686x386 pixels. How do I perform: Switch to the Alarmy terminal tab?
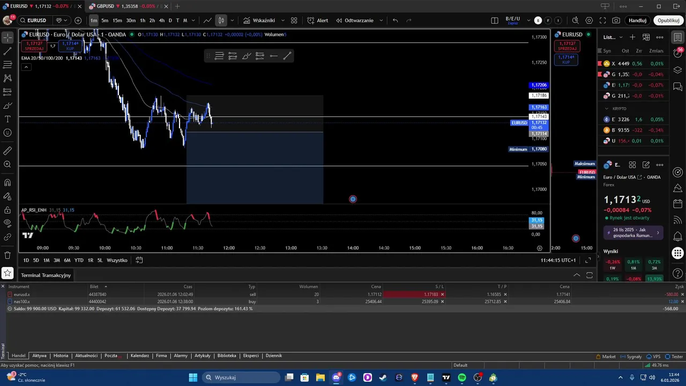point(181,355)
